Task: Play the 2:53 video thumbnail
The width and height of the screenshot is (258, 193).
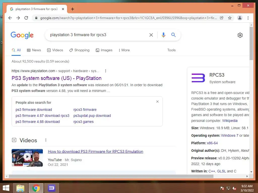Action: tap(27, 158)
